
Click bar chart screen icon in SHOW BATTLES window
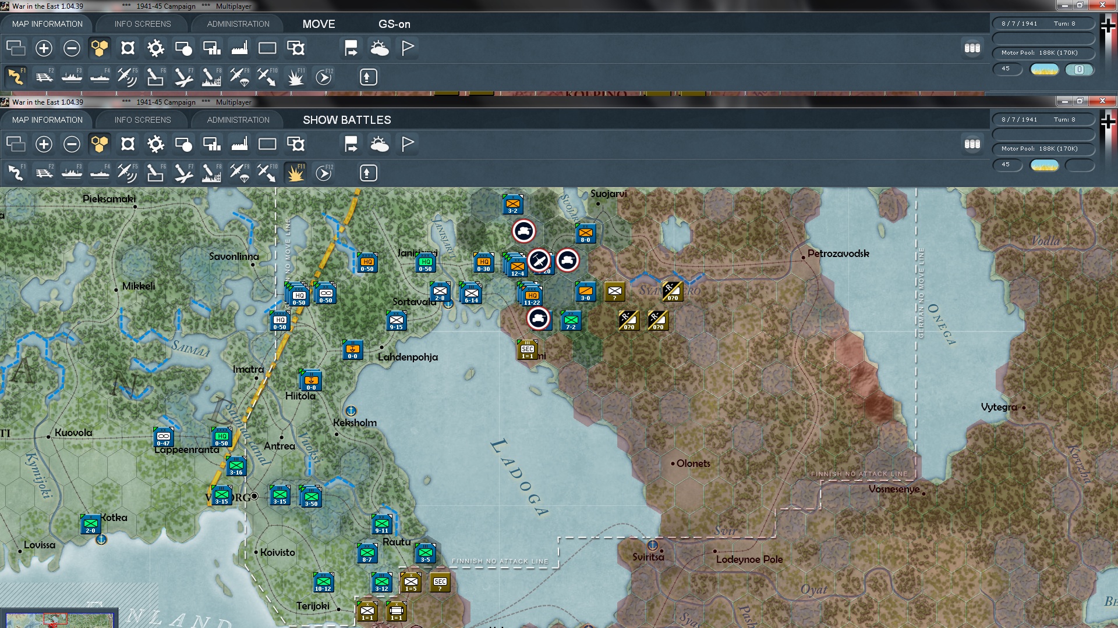point(211,144)
